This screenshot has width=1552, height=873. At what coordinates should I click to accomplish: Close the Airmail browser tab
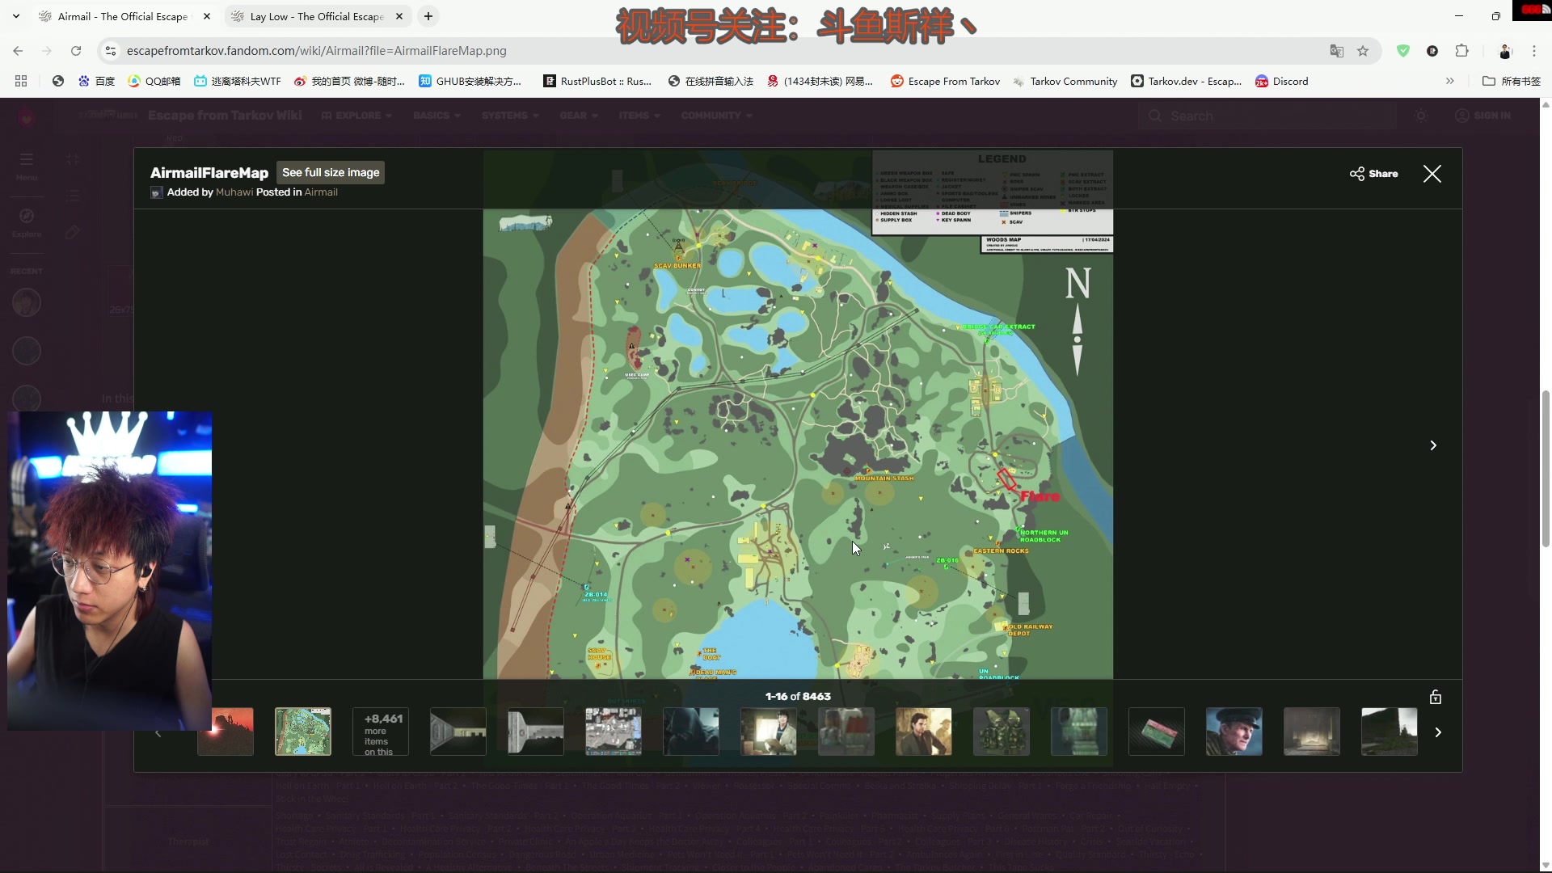[207, 16]
